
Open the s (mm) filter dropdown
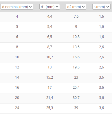pos(101,7)
